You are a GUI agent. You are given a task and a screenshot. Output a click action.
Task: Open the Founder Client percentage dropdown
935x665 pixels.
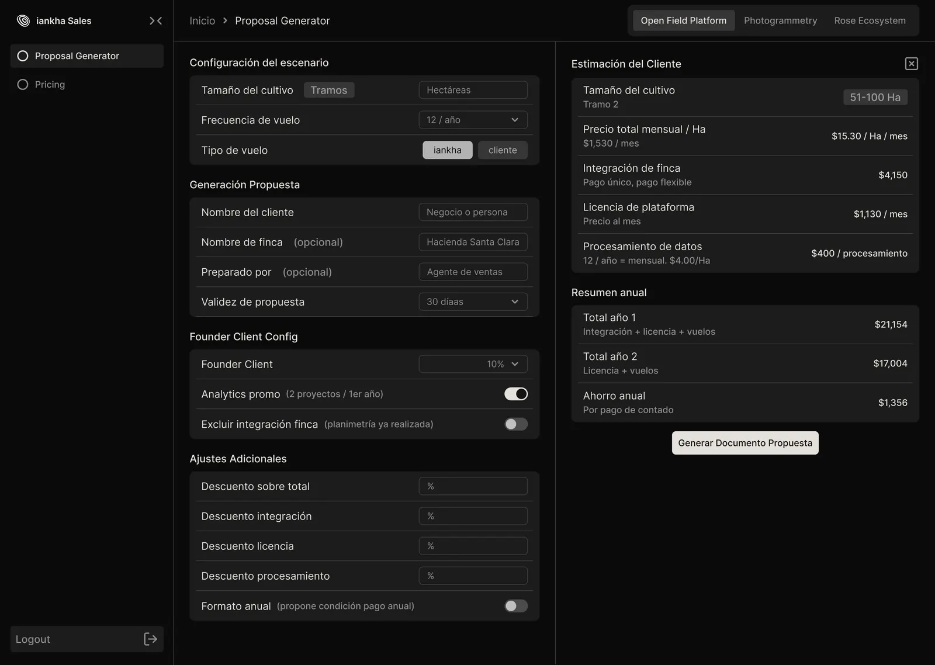473,364
